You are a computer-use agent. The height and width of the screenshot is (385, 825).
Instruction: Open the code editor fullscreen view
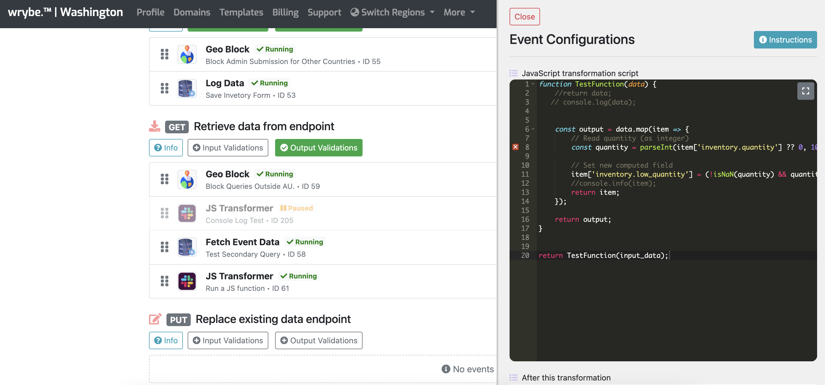coord(806,91)
